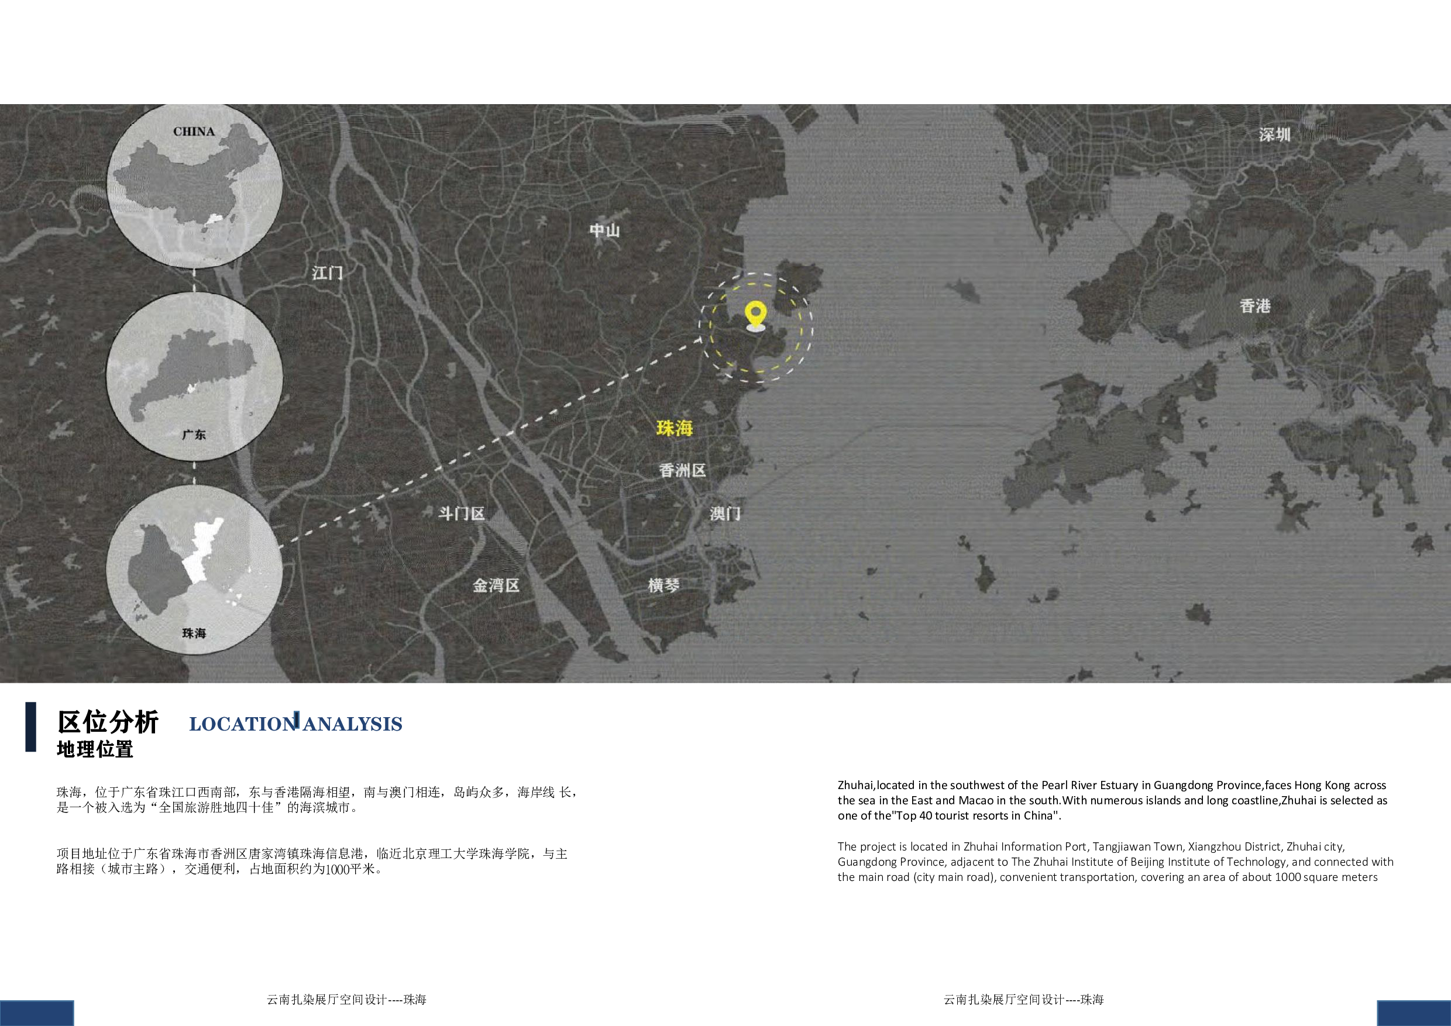The image size is (1451, 1026).
Task: Click the 香港 label on map
Action: coord(1254,307)
